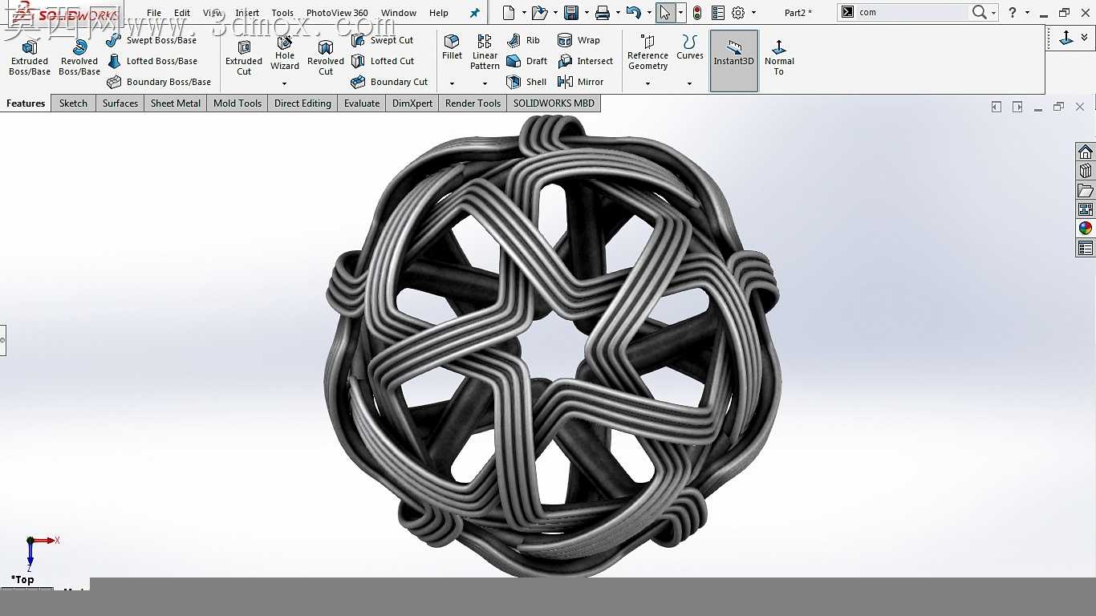Image resolution: width=1096 pixels, height=616 pixels.
Task: Click the Help question mark button
Action: click(1013, 13)
